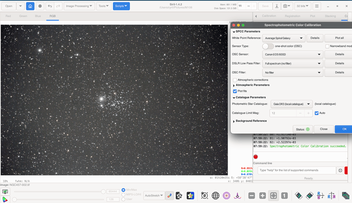Click the purple concentric circles icon
352x203 pixels.
coord(227,195)
